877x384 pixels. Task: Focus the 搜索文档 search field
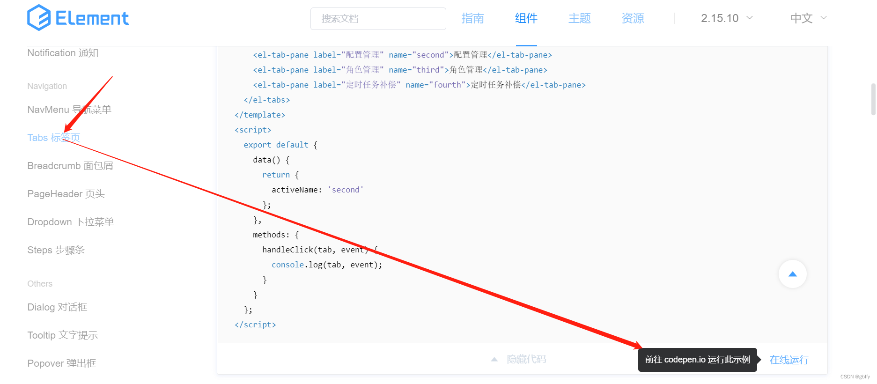(x=378, y=19)
